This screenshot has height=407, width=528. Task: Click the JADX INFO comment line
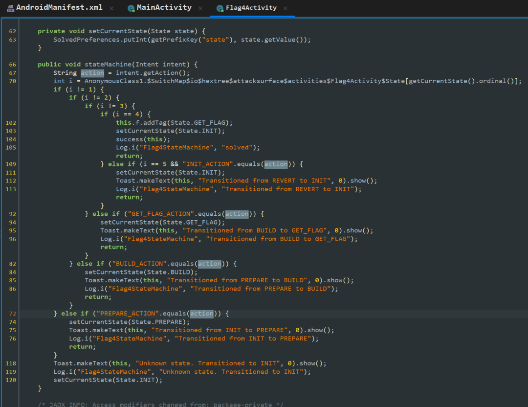160,404
